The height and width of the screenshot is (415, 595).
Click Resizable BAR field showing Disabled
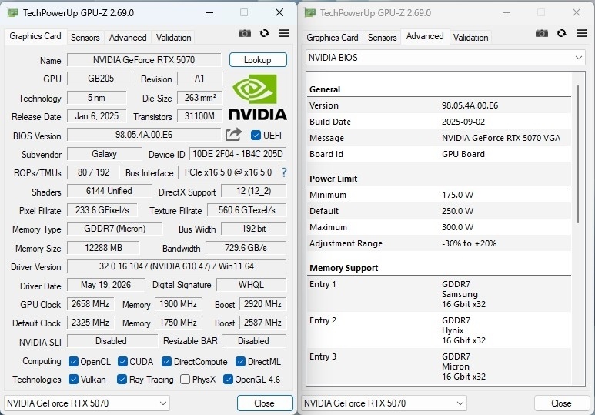point(253,341)
